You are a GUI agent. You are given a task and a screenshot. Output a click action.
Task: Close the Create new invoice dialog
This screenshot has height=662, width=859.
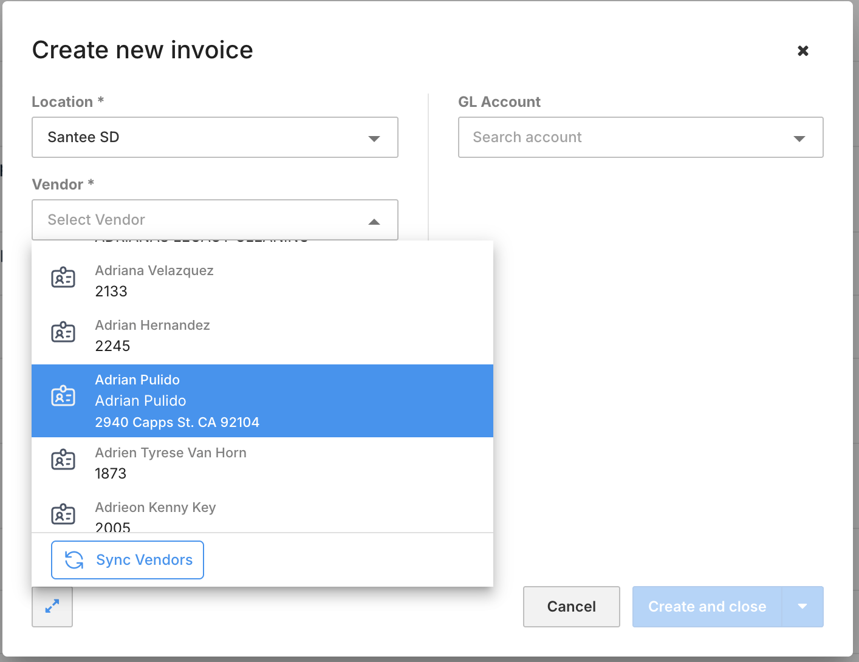click(803, 51)
